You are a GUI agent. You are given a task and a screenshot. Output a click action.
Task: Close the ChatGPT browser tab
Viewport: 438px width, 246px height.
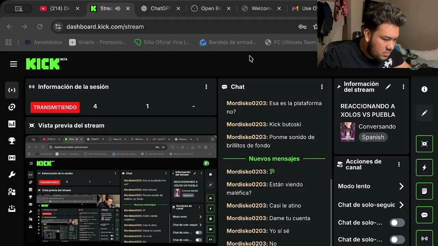(178, 9)
